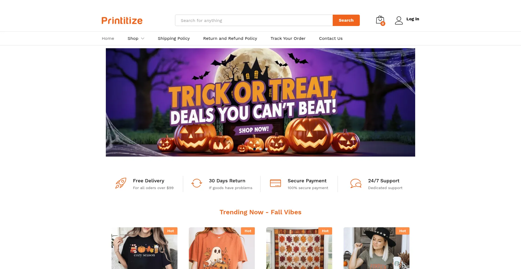Go to Track Your Order
Viewport: 521px width, 269px height.
(x=288, y=38)
